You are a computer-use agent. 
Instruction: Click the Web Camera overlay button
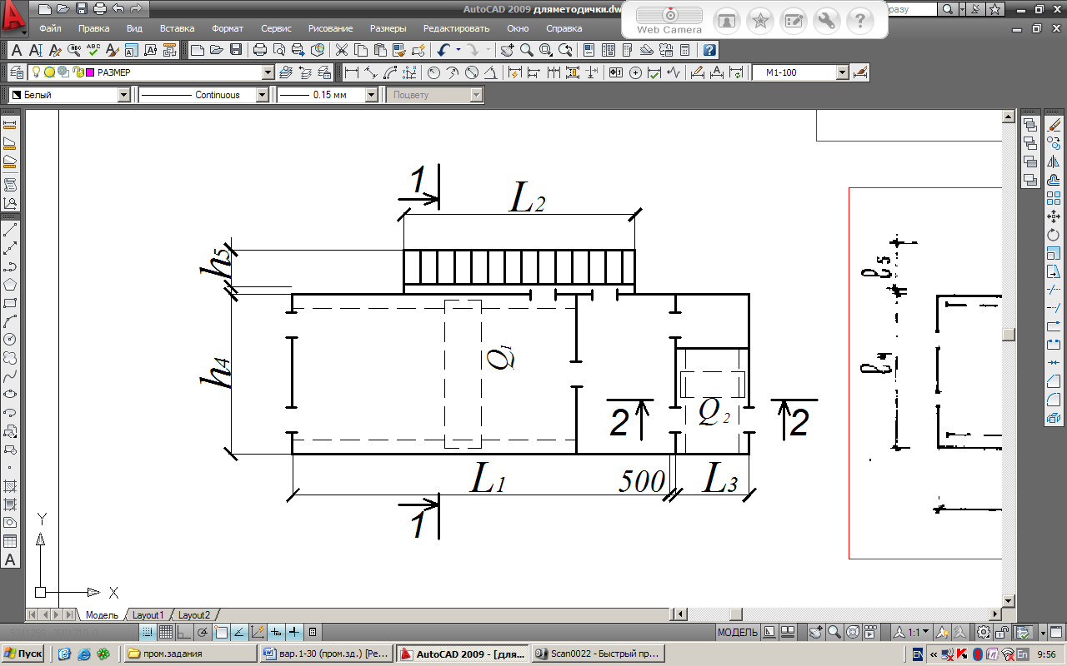point(669,21)
